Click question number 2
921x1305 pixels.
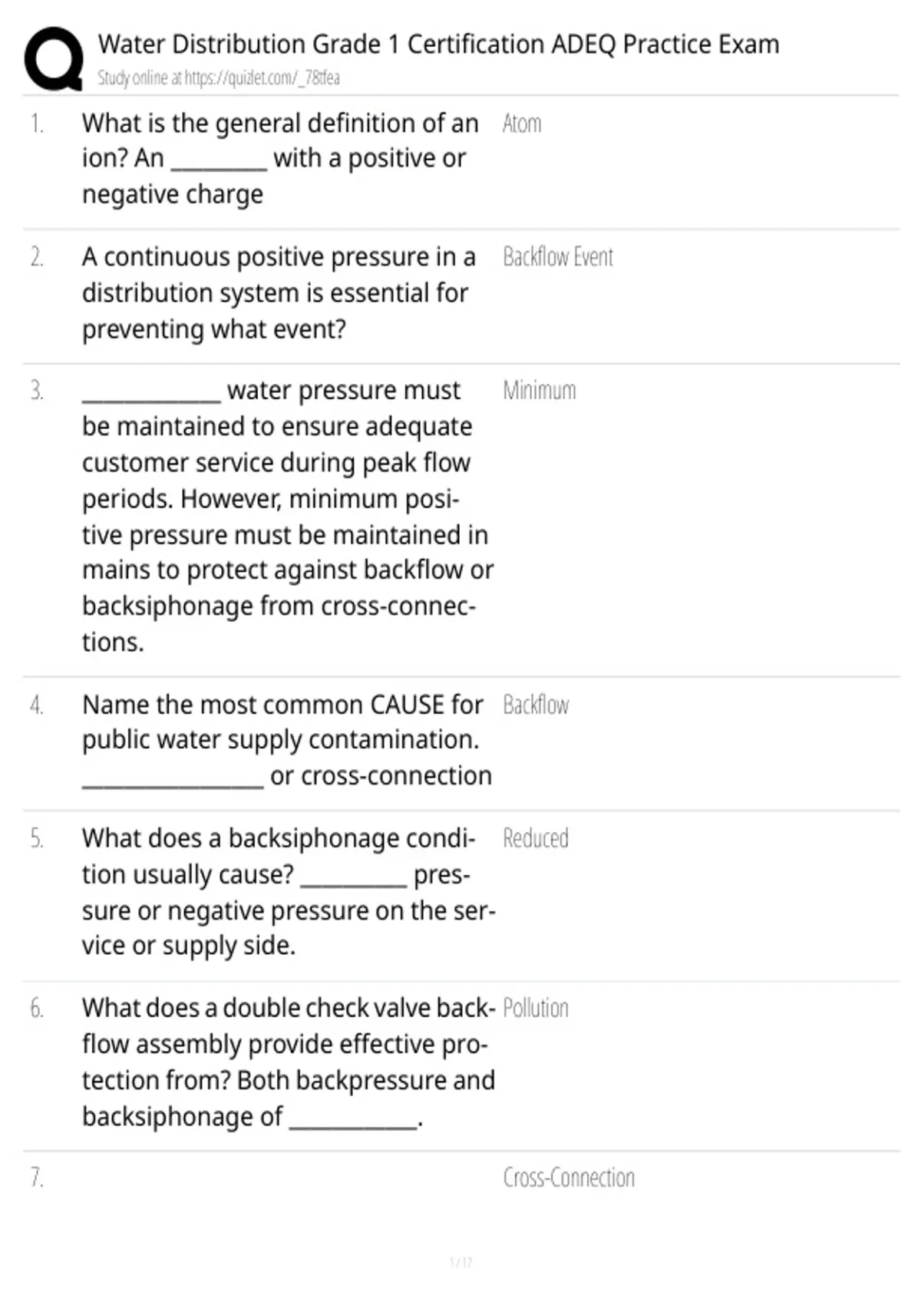point(37,257)
